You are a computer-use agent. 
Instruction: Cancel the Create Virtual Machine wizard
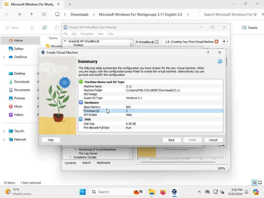213,140
